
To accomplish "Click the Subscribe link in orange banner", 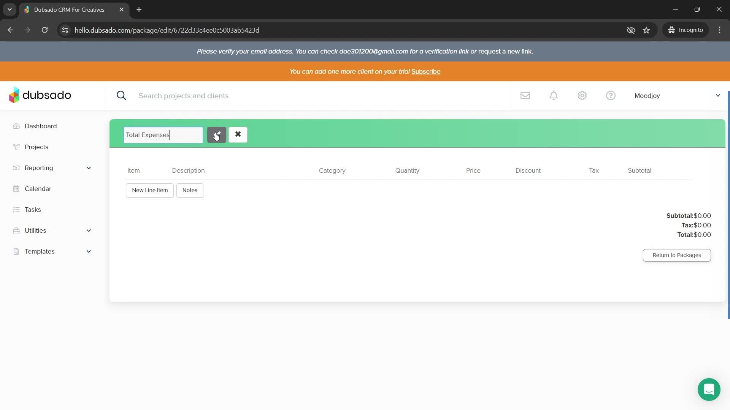I will point(426,71).
